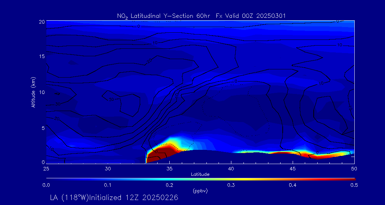Click the "(ppbv)" units label under the colorbar

pyautogui.click(x=200, y=191)
